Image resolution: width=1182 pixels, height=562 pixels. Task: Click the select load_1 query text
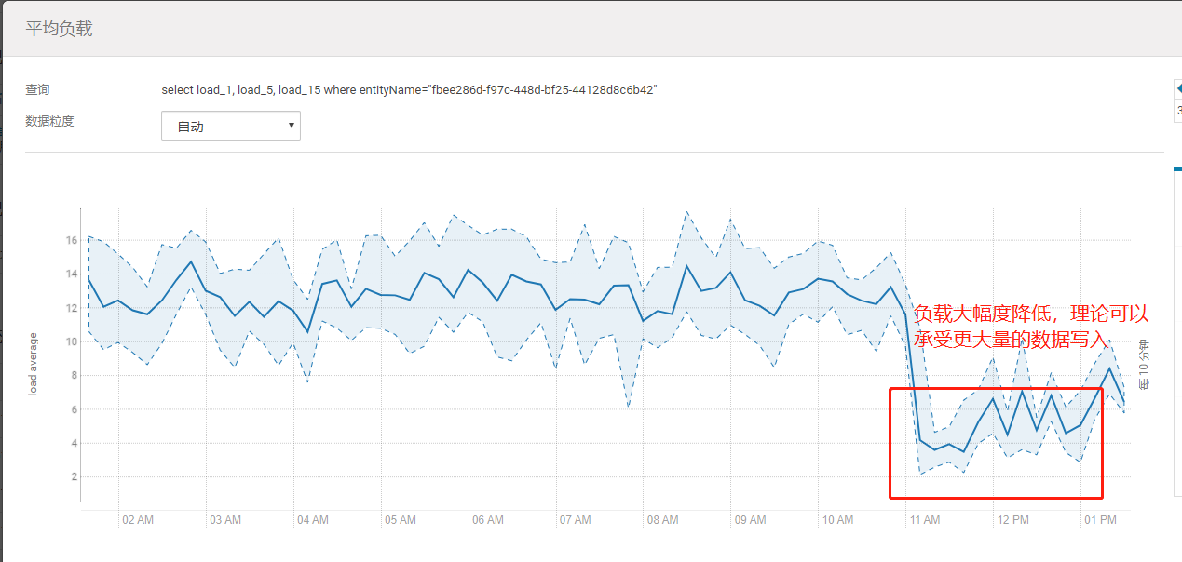[x=410, y=90]
